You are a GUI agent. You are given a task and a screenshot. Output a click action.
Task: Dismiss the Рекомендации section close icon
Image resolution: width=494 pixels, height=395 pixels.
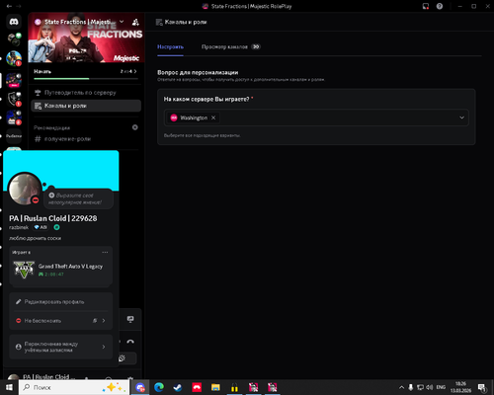pyautogui.click(x=135, y=127)
